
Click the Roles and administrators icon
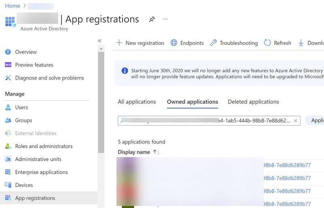(x=8, y=146)
